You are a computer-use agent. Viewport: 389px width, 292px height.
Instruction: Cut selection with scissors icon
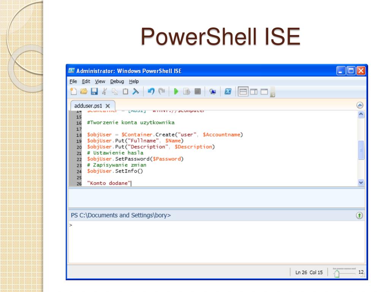[104, 92]
